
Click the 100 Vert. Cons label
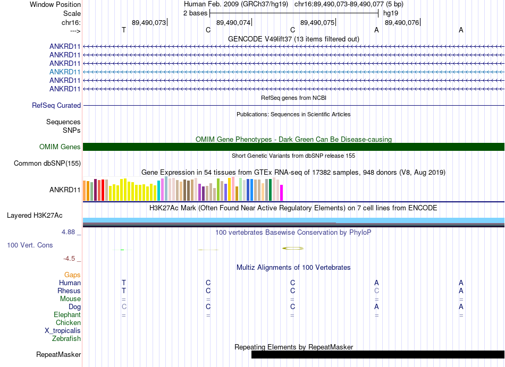[30, 245]
